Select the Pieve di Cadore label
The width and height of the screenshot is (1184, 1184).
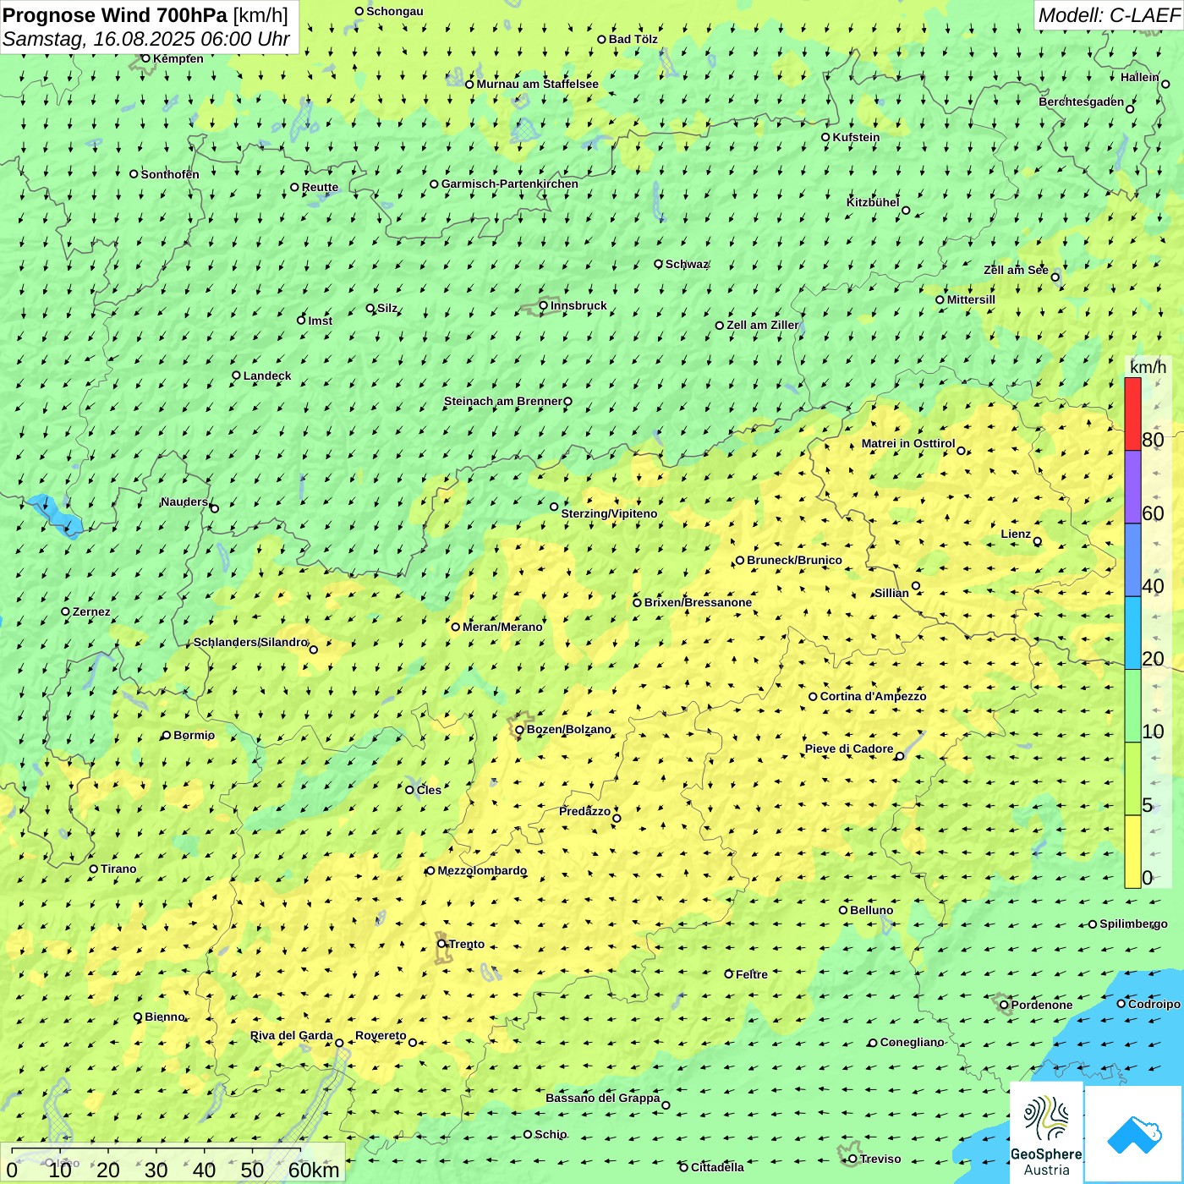849,748
